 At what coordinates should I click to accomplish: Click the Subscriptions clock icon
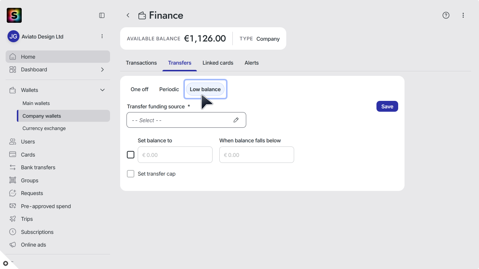pos(13,232)
